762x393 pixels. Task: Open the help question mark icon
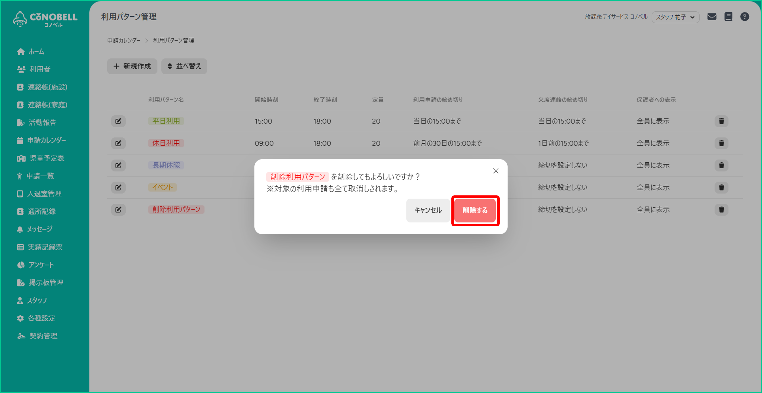click(x=745, y=17)
